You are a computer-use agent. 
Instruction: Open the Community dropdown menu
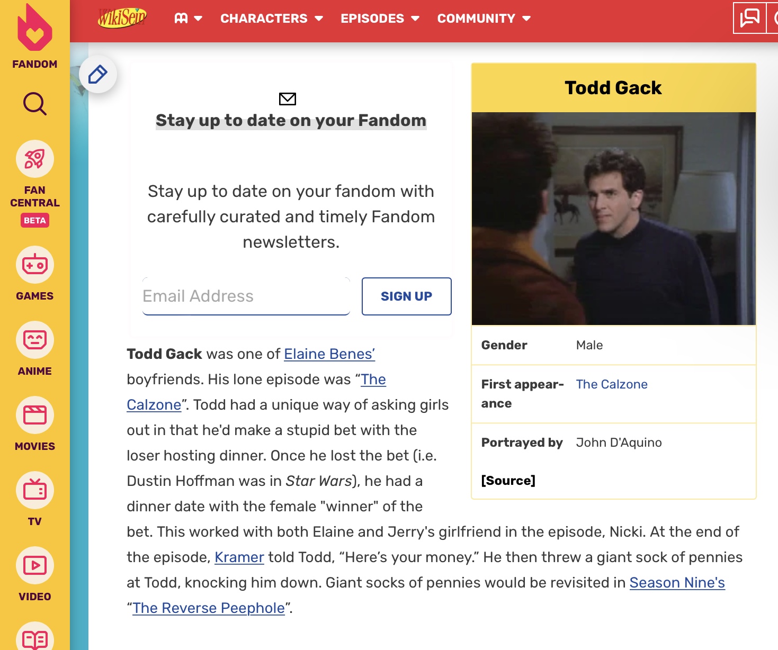point(484,19)
